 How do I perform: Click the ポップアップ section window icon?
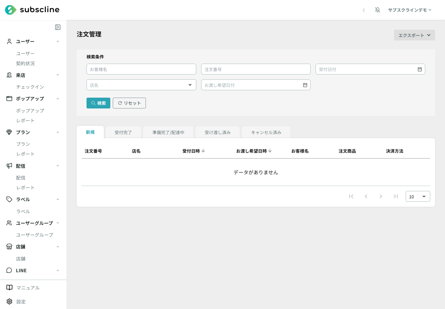point(9,99)
